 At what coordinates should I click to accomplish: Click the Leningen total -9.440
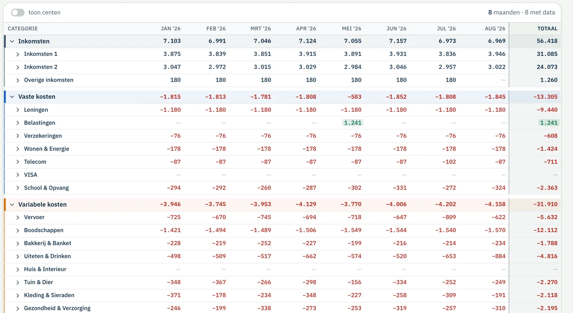click(547, 110)
